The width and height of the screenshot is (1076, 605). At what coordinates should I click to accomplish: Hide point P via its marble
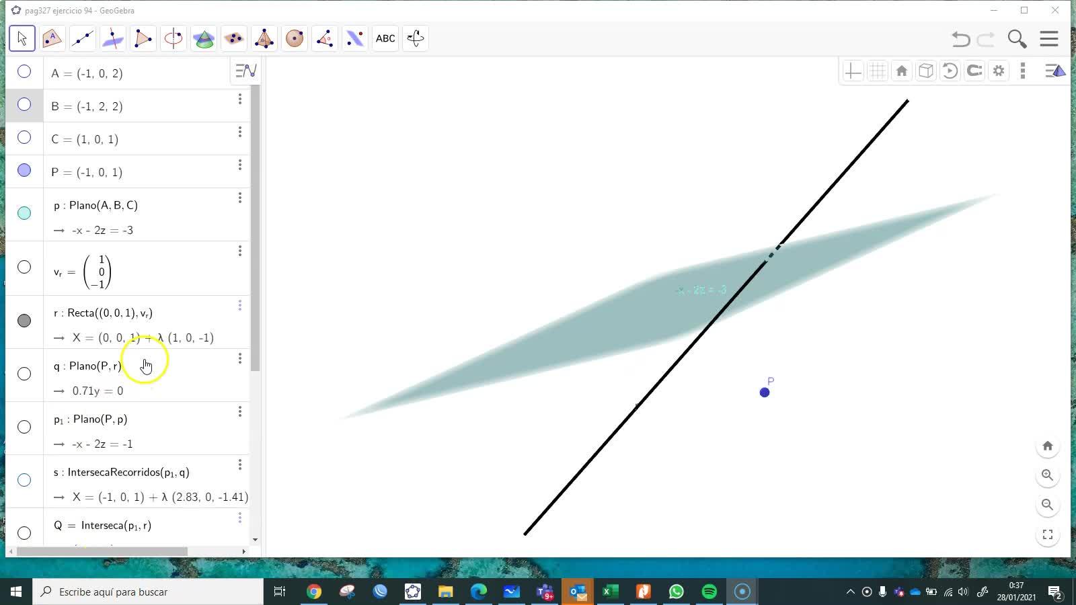[x=24, y=170]
